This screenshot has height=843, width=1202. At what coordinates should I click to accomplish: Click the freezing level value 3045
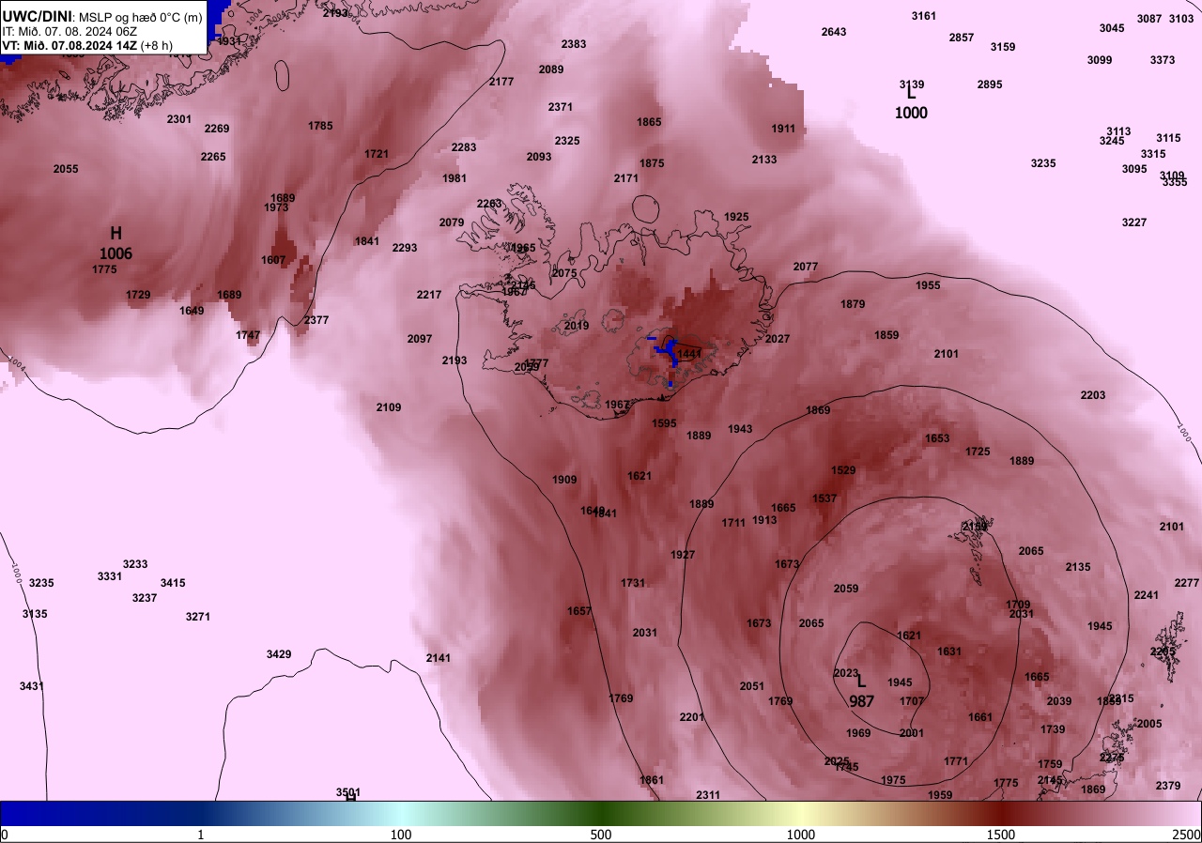click(x=1112, y=28)
